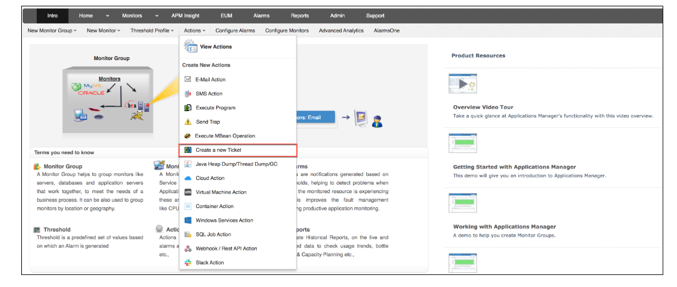Choose Virtual Machine Action from menu

click(221, 192)
